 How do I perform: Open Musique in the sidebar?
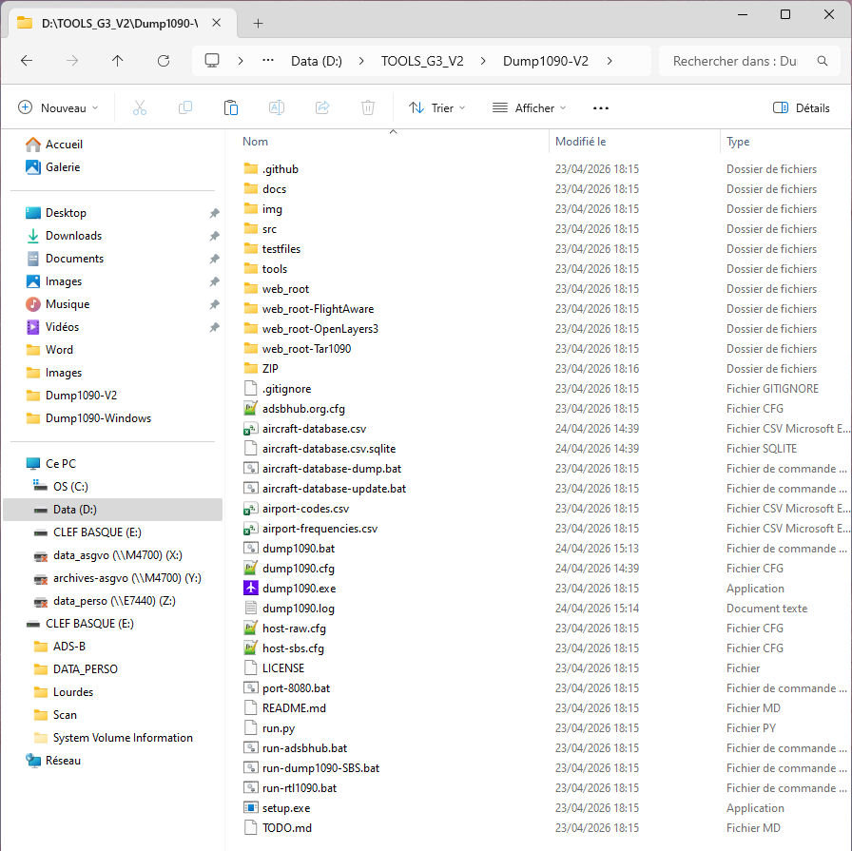pyautogui.click(x=58, y=304)
